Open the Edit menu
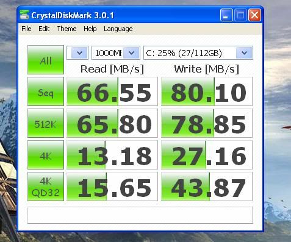Viewport: 291px width, 242px height. click(x=44, y=29)
